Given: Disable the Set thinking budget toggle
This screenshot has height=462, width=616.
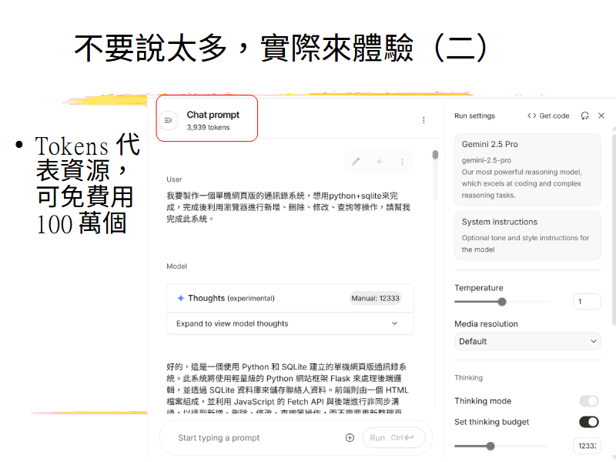Looking at the screenshot, I should tap(588, 422).
